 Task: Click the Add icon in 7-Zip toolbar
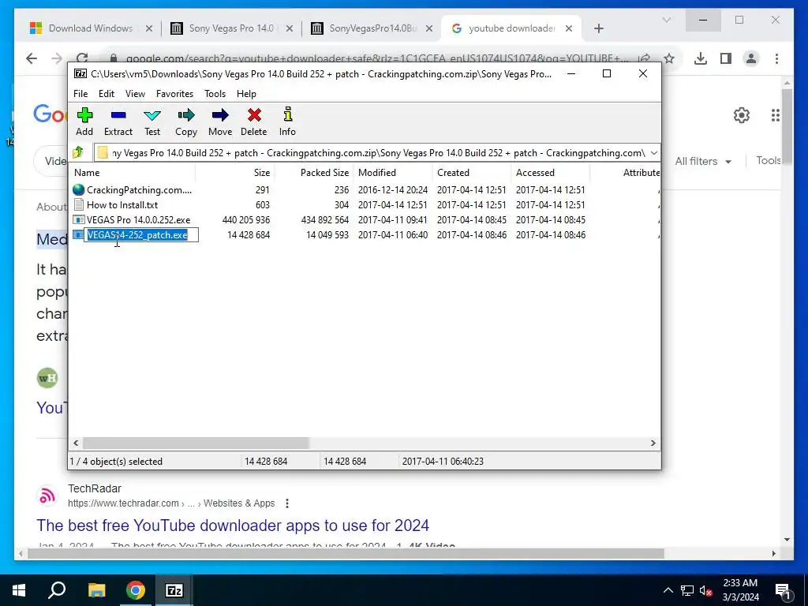(84, 115)
